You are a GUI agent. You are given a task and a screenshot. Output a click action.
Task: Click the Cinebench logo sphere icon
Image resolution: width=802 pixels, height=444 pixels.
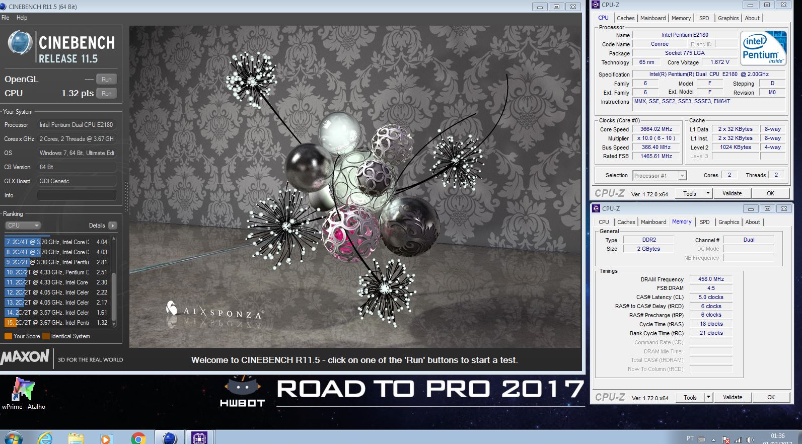click(20, 43)
